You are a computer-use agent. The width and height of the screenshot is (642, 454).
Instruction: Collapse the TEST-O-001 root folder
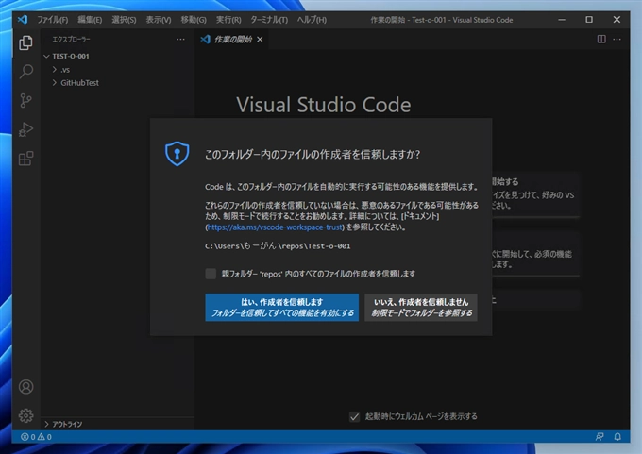point(46,56)
